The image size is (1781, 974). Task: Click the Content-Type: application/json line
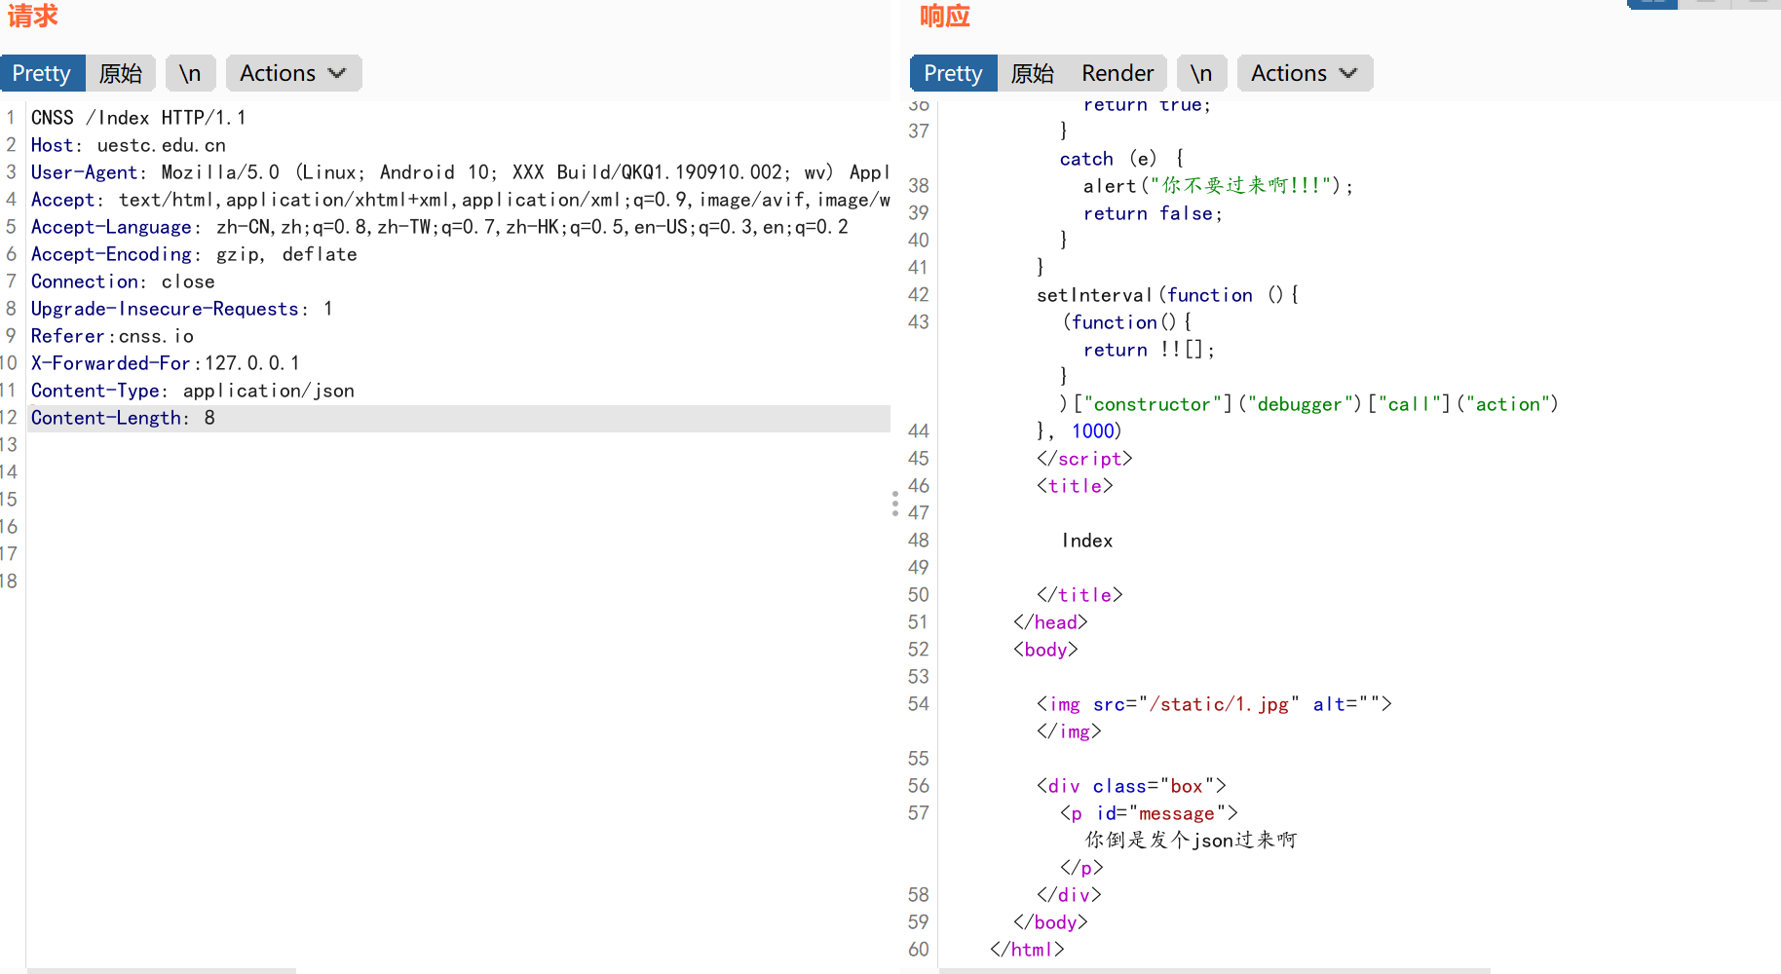click(x=193, y=391)
